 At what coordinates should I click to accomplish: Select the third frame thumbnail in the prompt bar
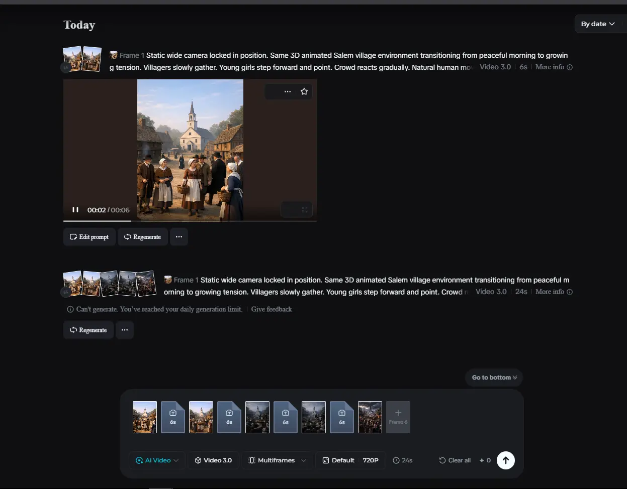(257, 417)
